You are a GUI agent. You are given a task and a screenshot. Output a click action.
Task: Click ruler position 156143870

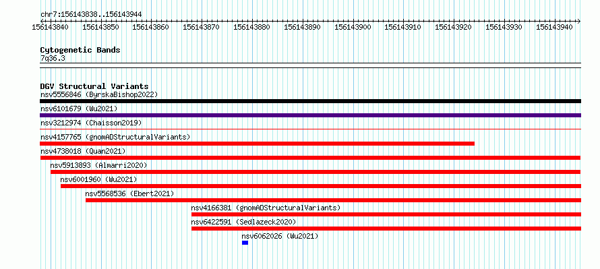pos(202,27)
